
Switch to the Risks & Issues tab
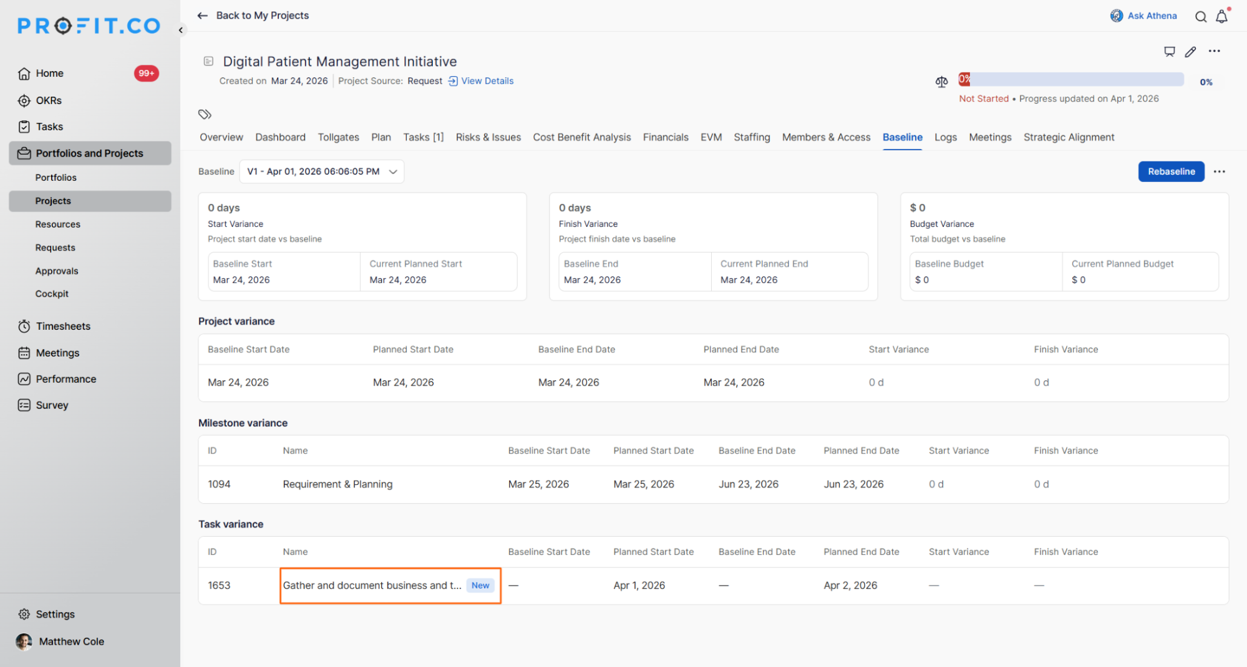tap(488, 137)
